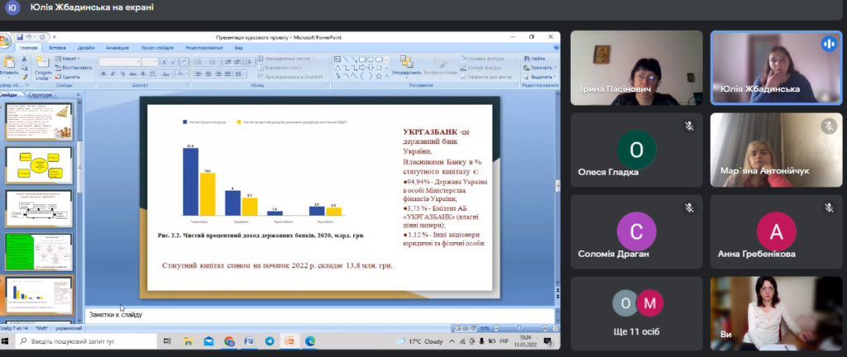Click the Создать слайд new slide icon
This screenshot has height=357, width=847.
(x=43, y=61)
